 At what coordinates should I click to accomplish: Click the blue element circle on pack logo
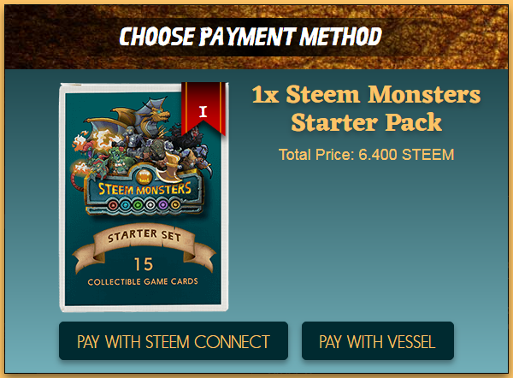[126, 205]
